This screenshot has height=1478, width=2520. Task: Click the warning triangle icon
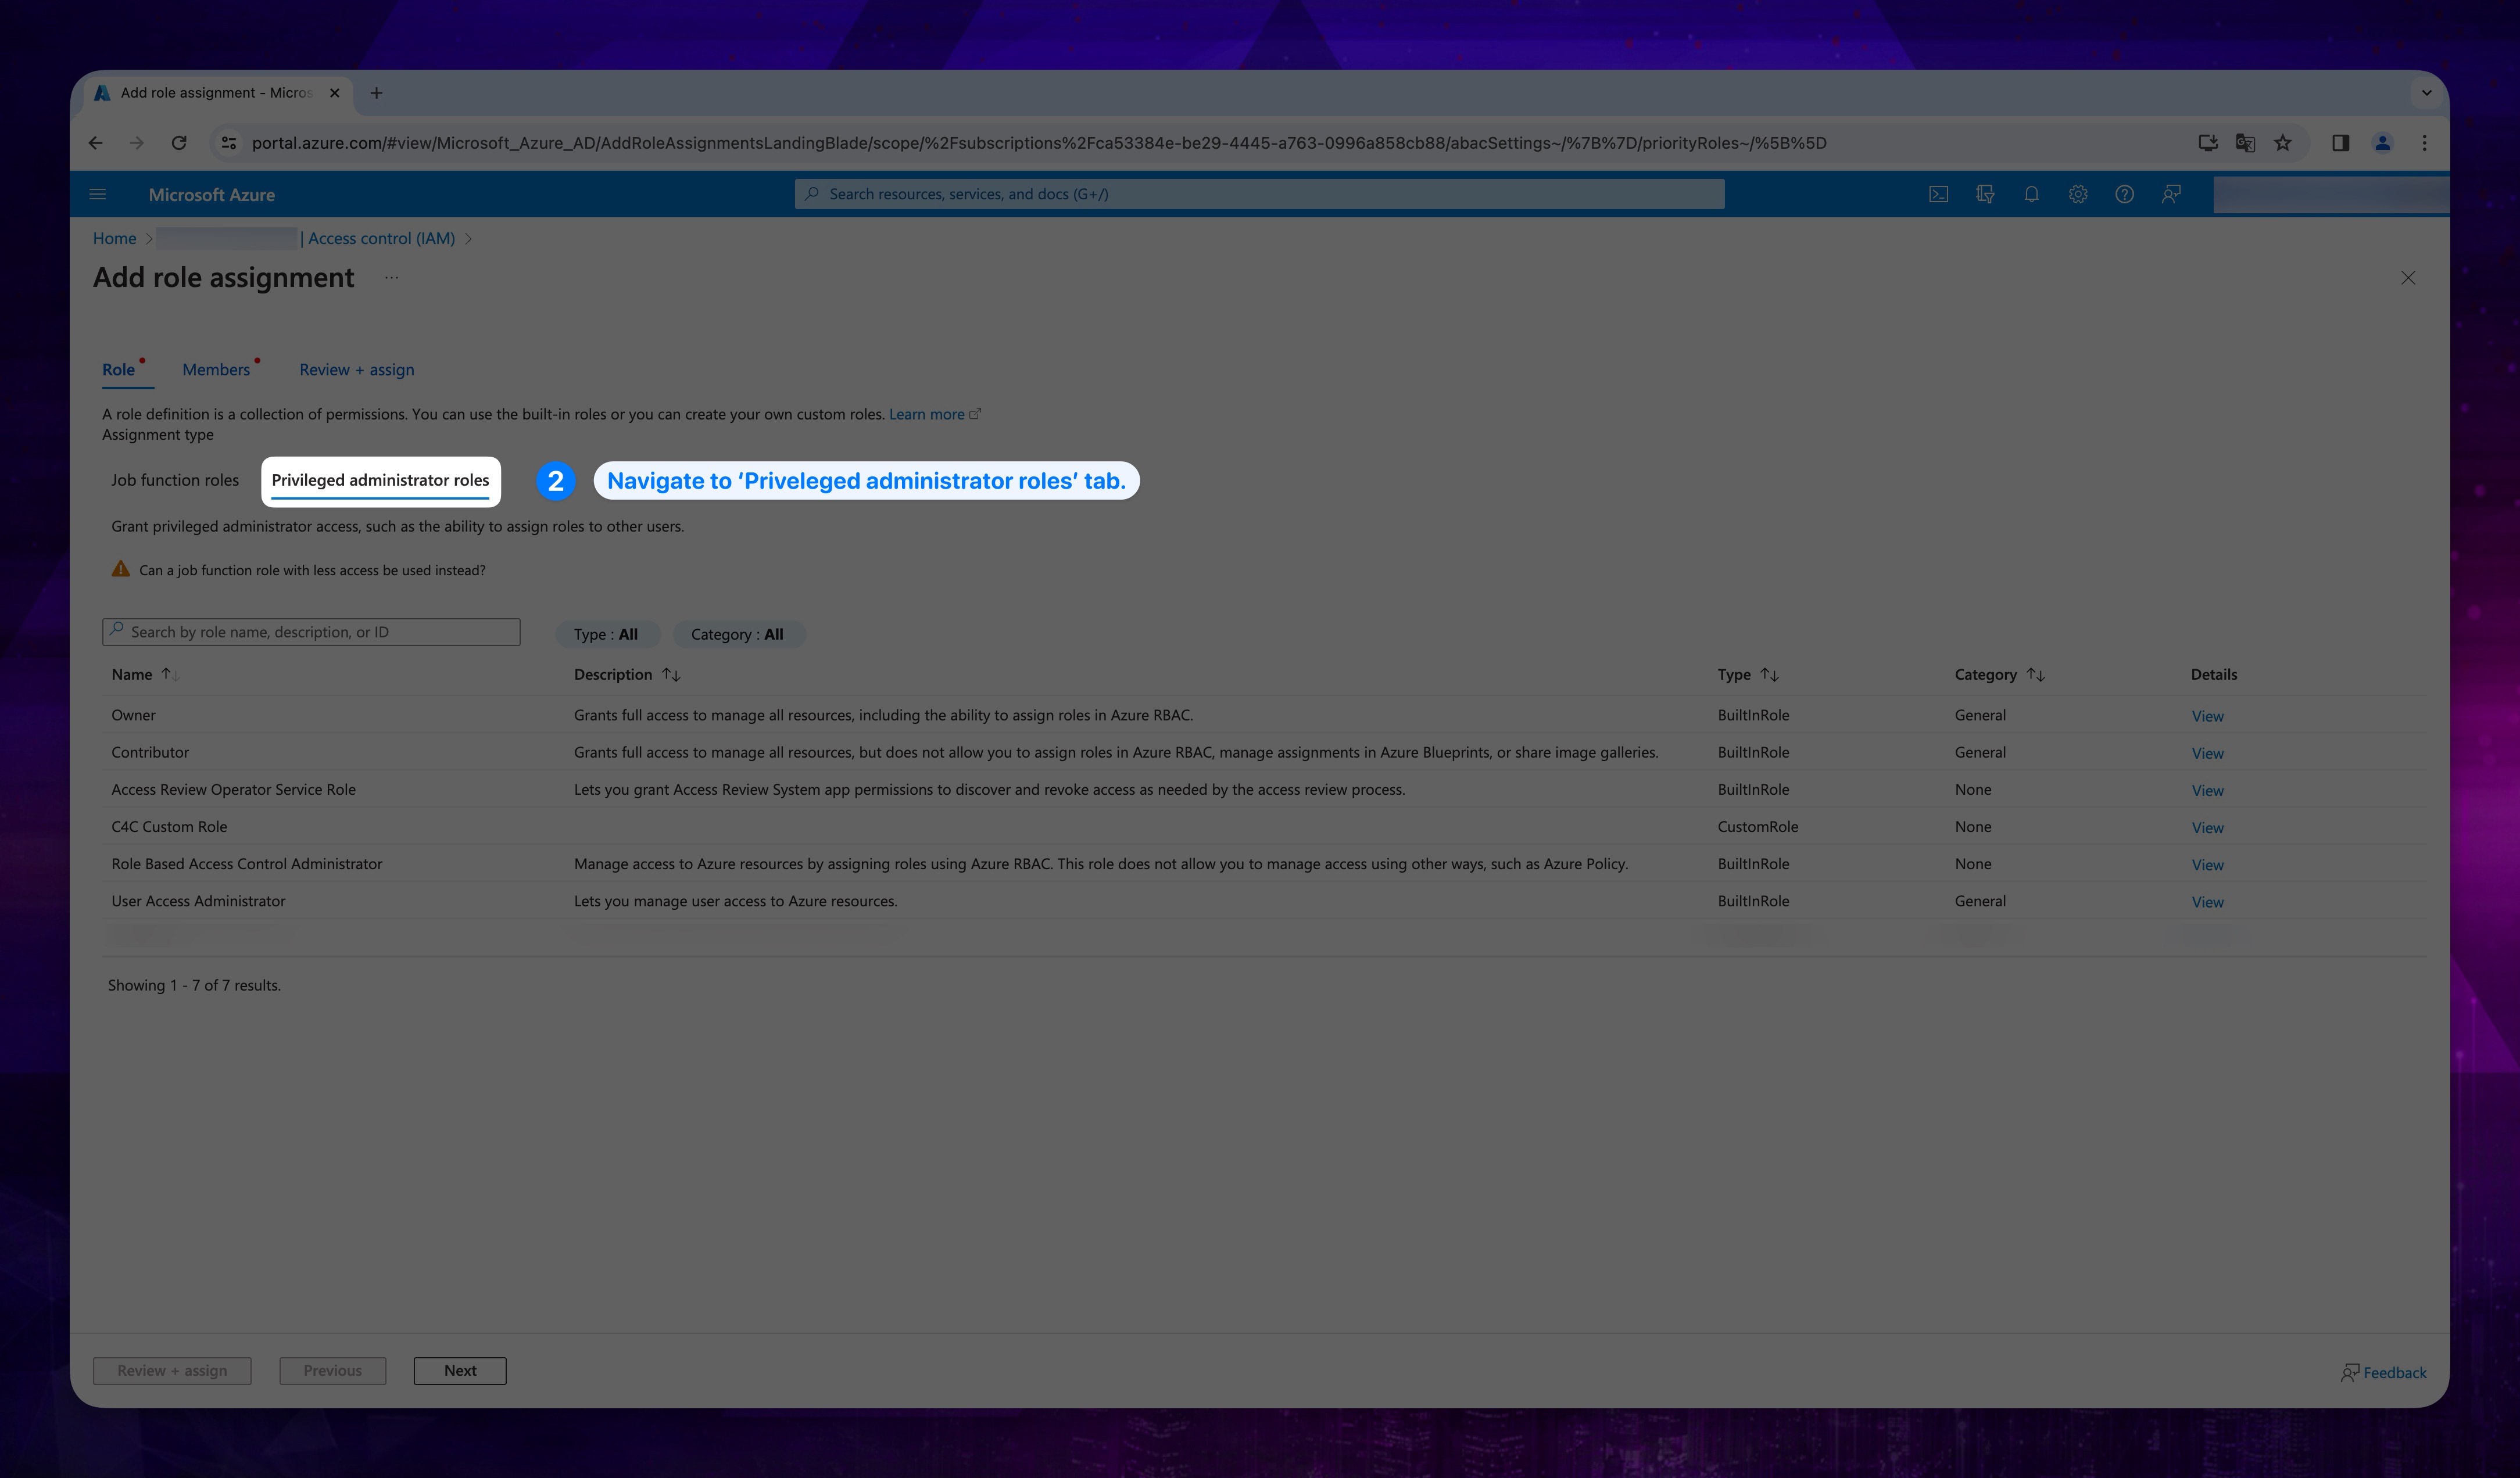point(121,569)
